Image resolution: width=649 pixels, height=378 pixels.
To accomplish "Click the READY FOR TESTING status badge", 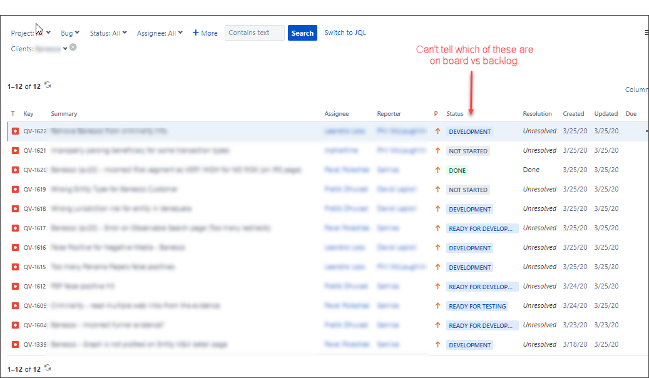I will coord(478,306).
